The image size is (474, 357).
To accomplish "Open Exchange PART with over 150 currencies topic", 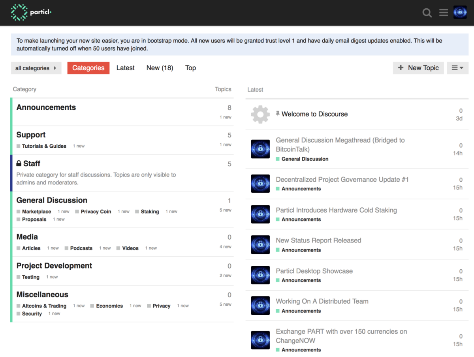I will coord(341,336).
